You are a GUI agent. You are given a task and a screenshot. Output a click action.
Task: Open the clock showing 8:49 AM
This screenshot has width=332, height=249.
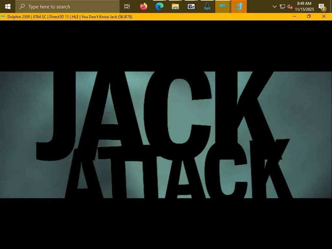coord(304,6)
